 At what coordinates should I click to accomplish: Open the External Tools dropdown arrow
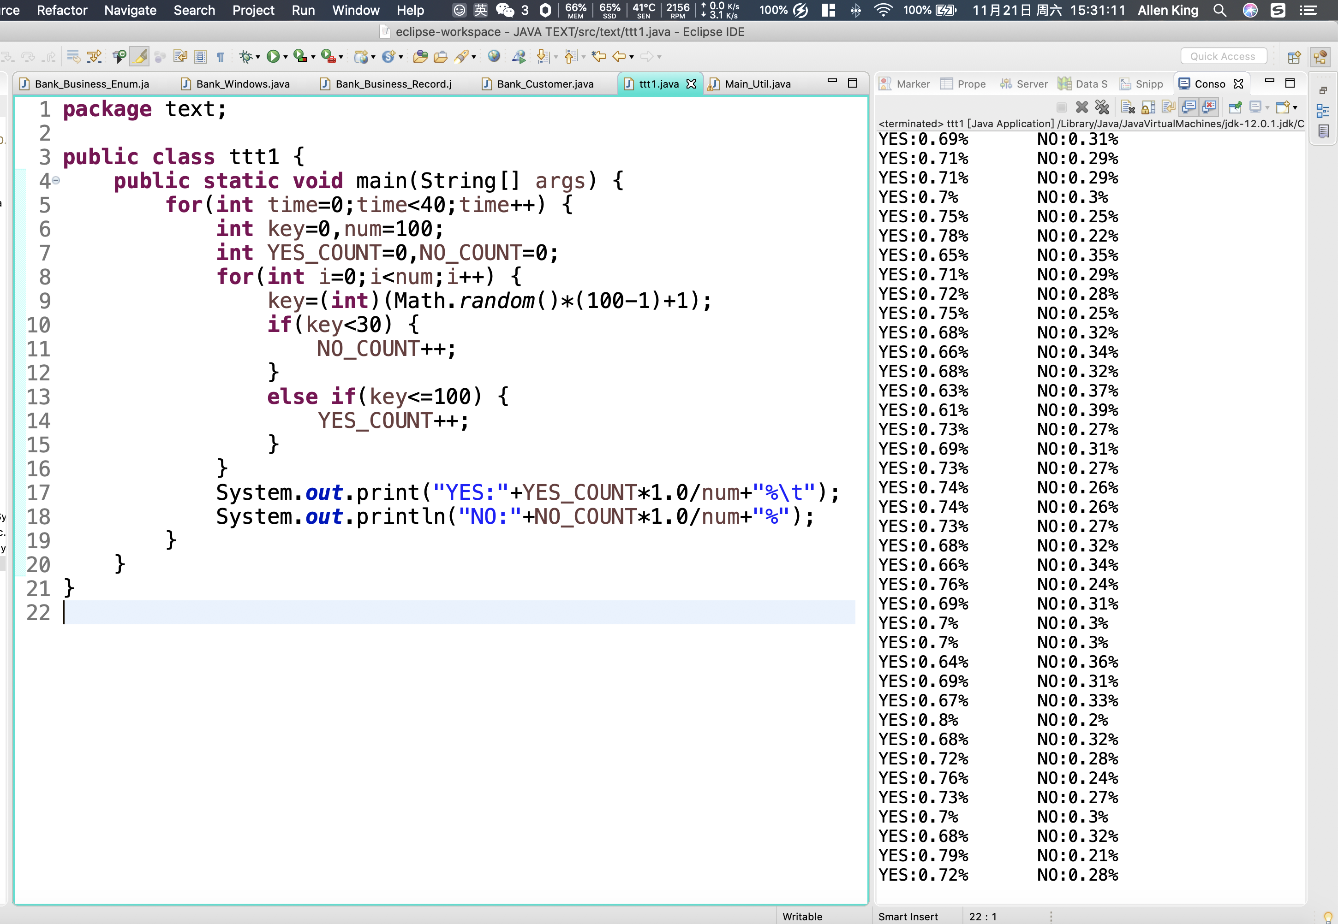[341, 57]
